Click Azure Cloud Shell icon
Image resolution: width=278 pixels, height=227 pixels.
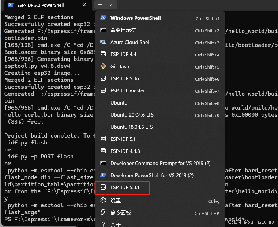tap(103, 42)
